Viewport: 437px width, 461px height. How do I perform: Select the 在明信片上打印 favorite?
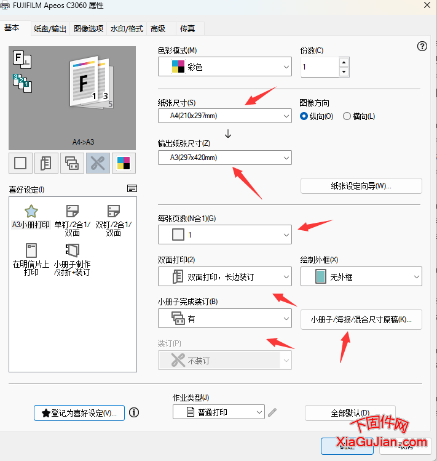pos(31,260)
